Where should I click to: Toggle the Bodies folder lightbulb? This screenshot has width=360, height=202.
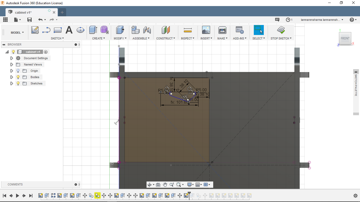pyautogui.click(x=18, y=77)
